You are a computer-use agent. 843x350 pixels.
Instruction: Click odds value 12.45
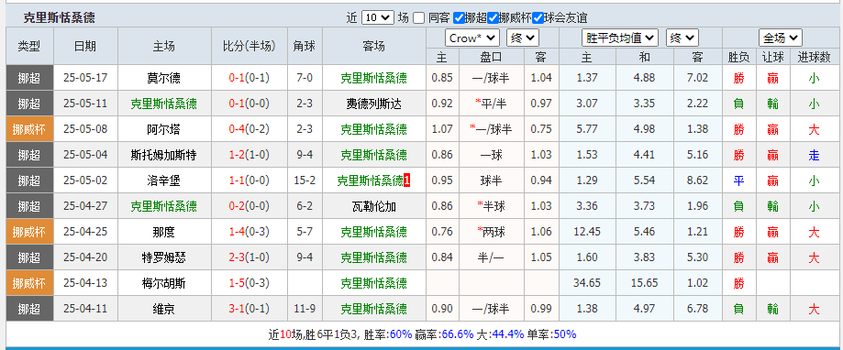pos(587,232)
